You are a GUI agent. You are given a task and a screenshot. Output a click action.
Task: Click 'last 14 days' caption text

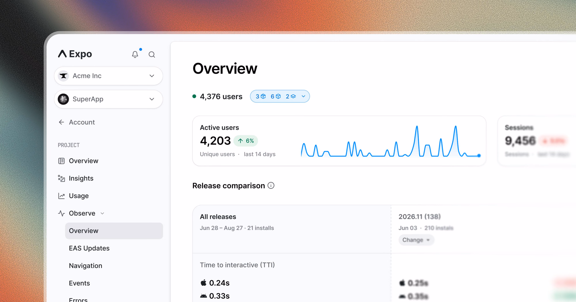[260, 154]
